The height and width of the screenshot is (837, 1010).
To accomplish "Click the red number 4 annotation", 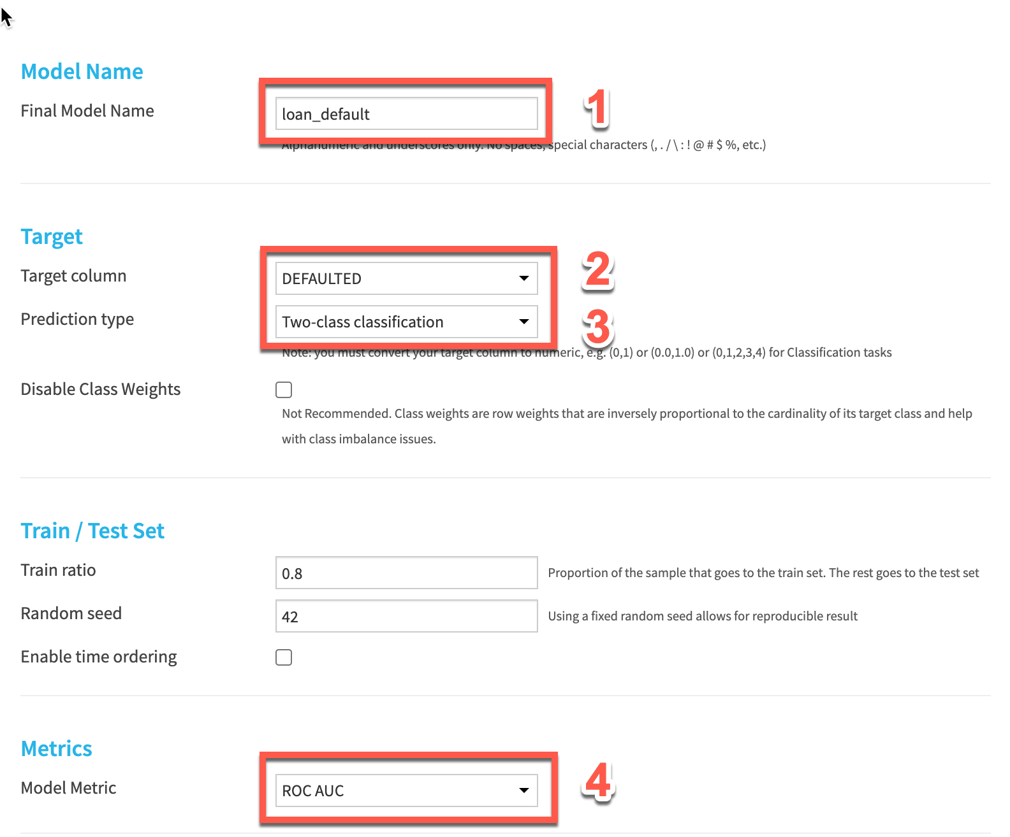I will (x=598, y=782).
